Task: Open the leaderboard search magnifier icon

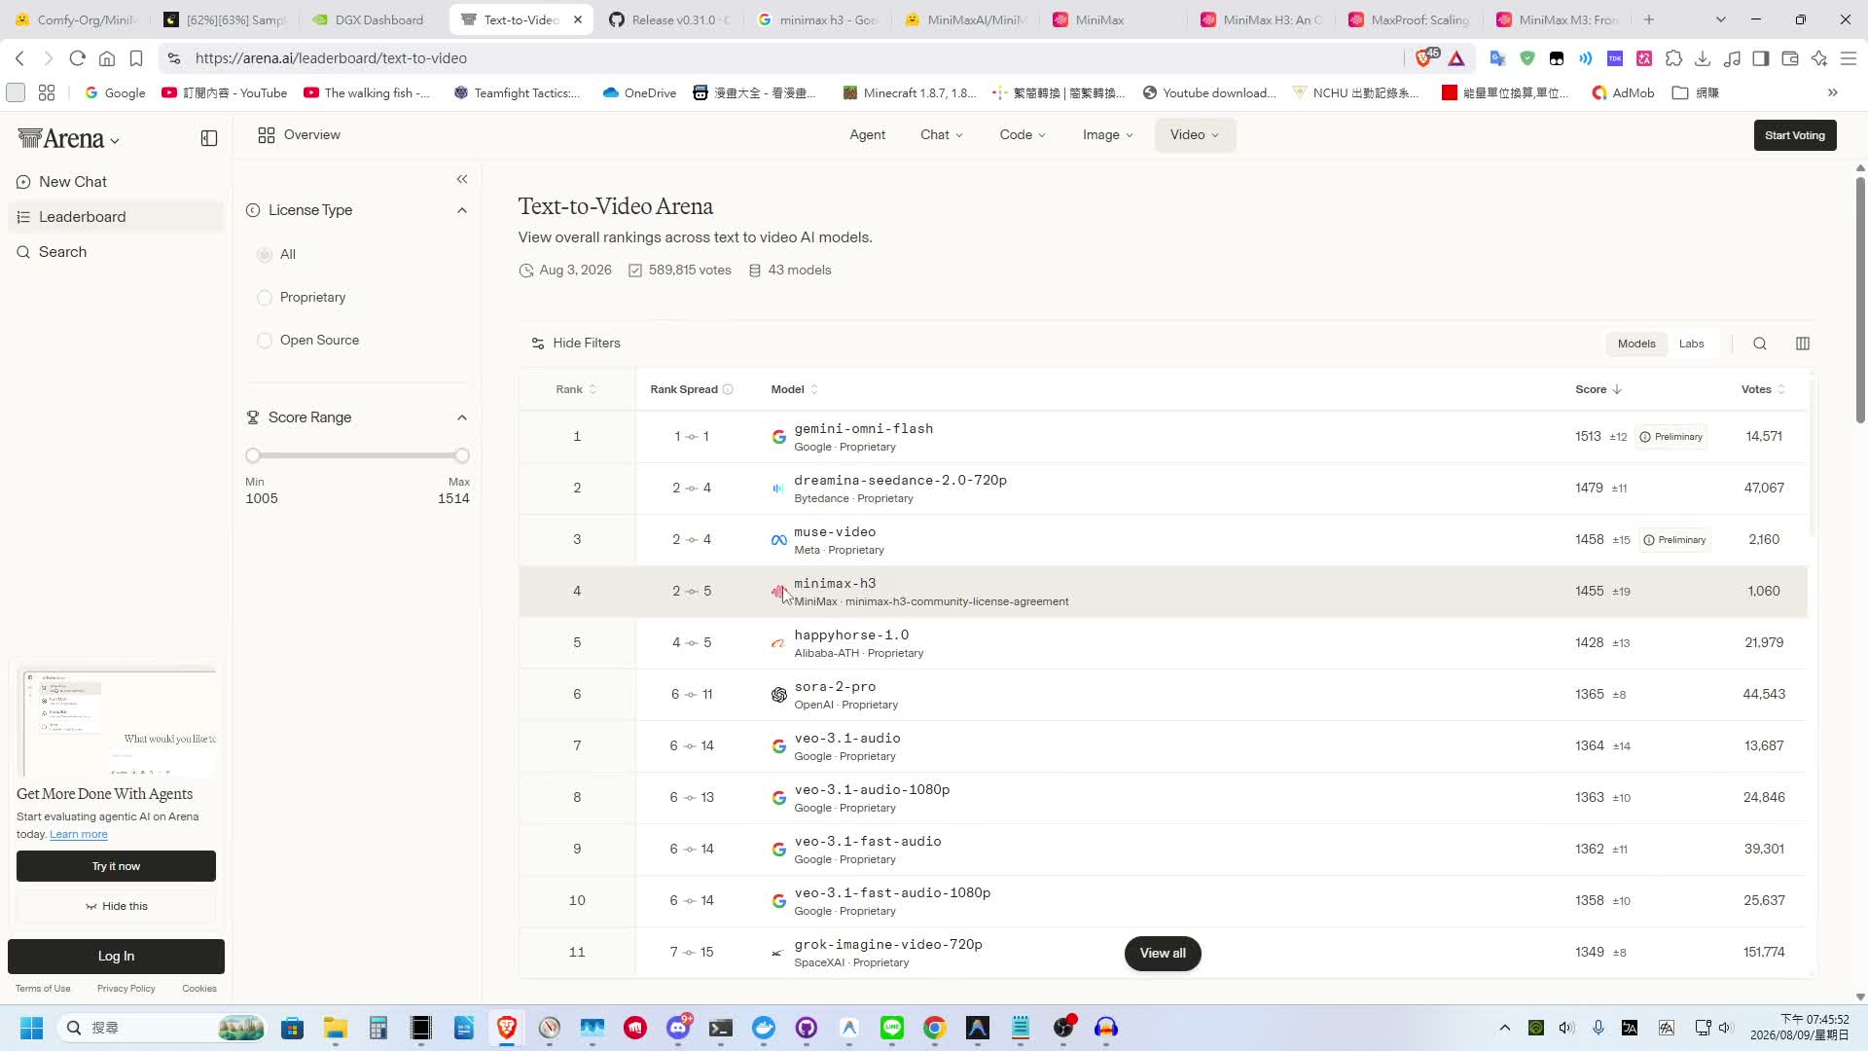Action: coord(1760,344)
